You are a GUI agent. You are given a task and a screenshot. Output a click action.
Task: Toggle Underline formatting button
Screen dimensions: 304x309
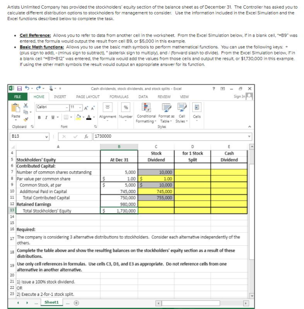tap(53, 118)
